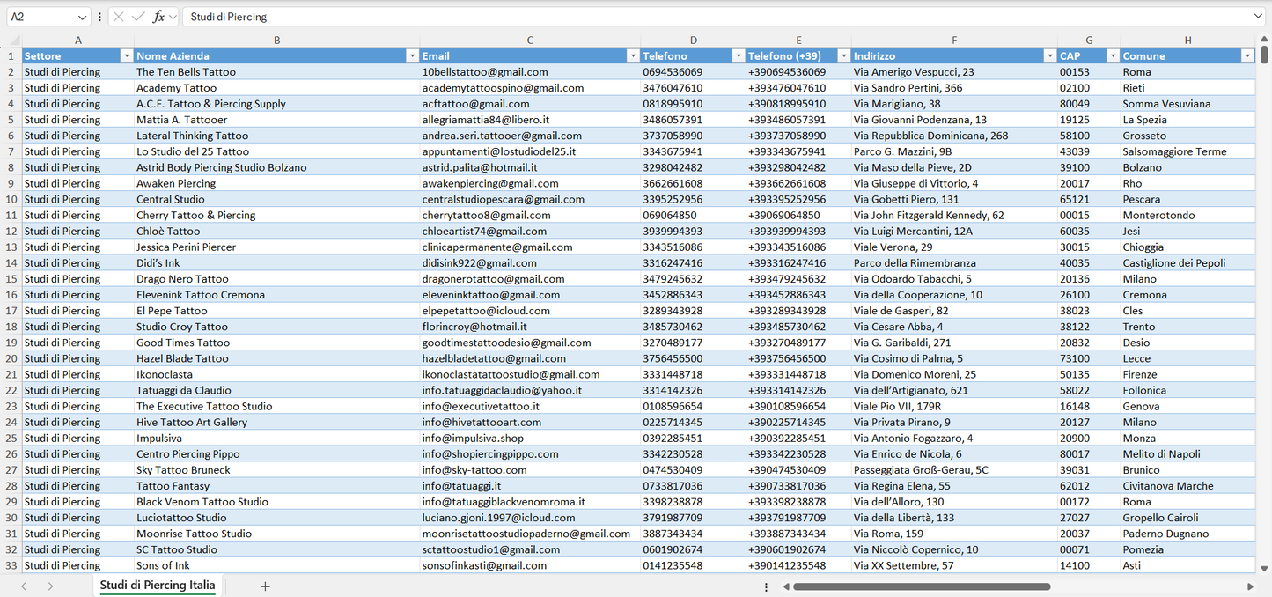Screen dimensions: 1272x597
Task: Select column A header
Action: [x=77, y=41]
